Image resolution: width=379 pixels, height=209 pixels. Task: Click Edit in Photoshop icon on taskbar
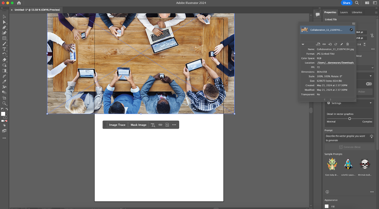pyautogui.click(x=167, y=125)
